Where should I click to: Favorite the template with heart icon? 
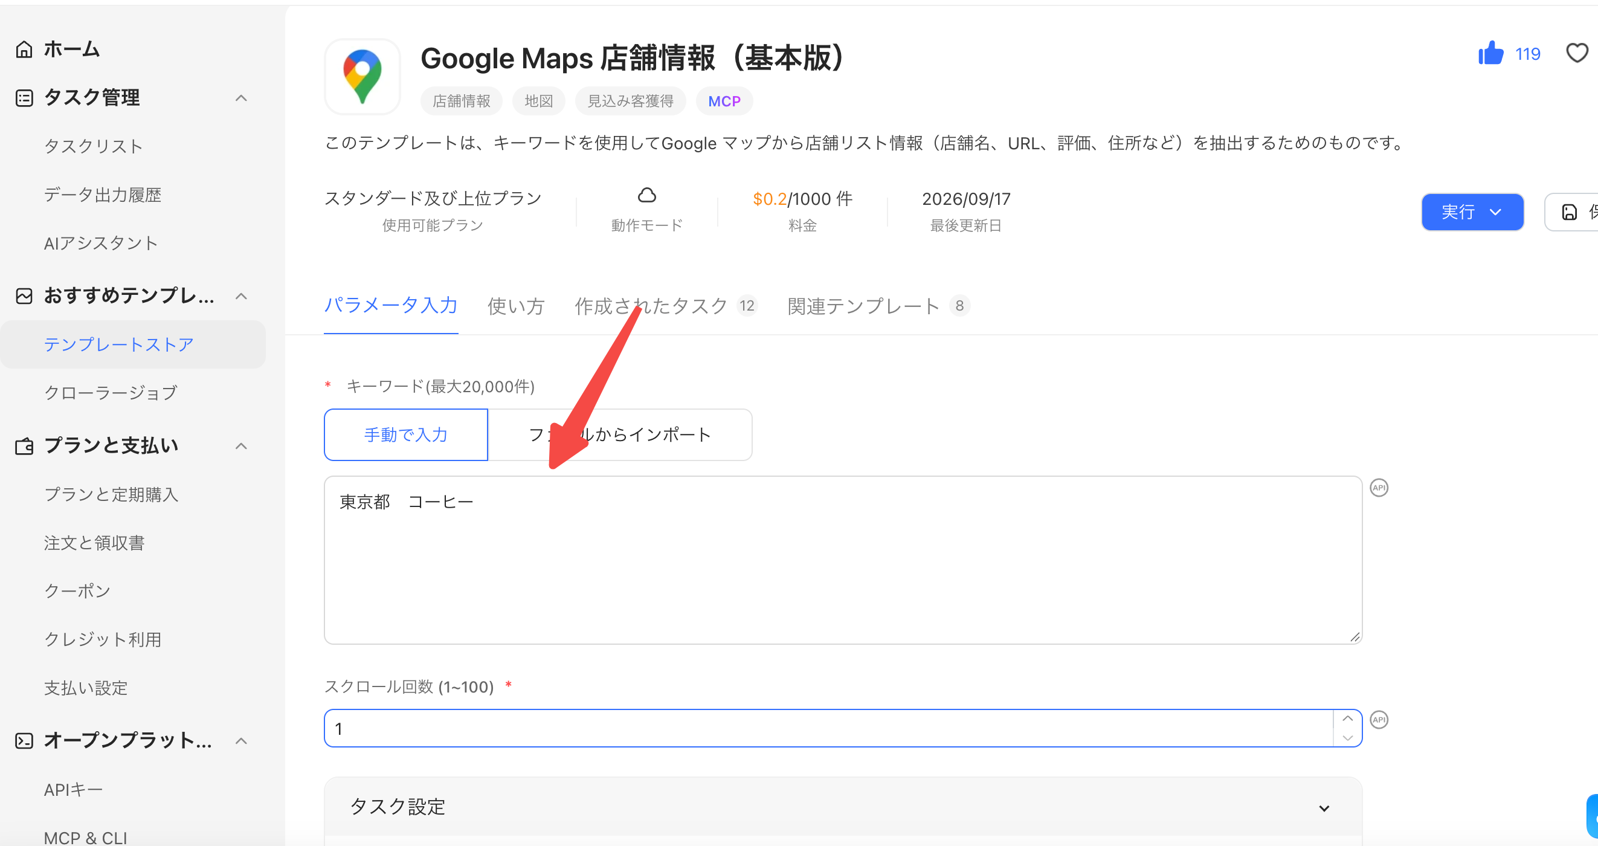pos(1576,53)
